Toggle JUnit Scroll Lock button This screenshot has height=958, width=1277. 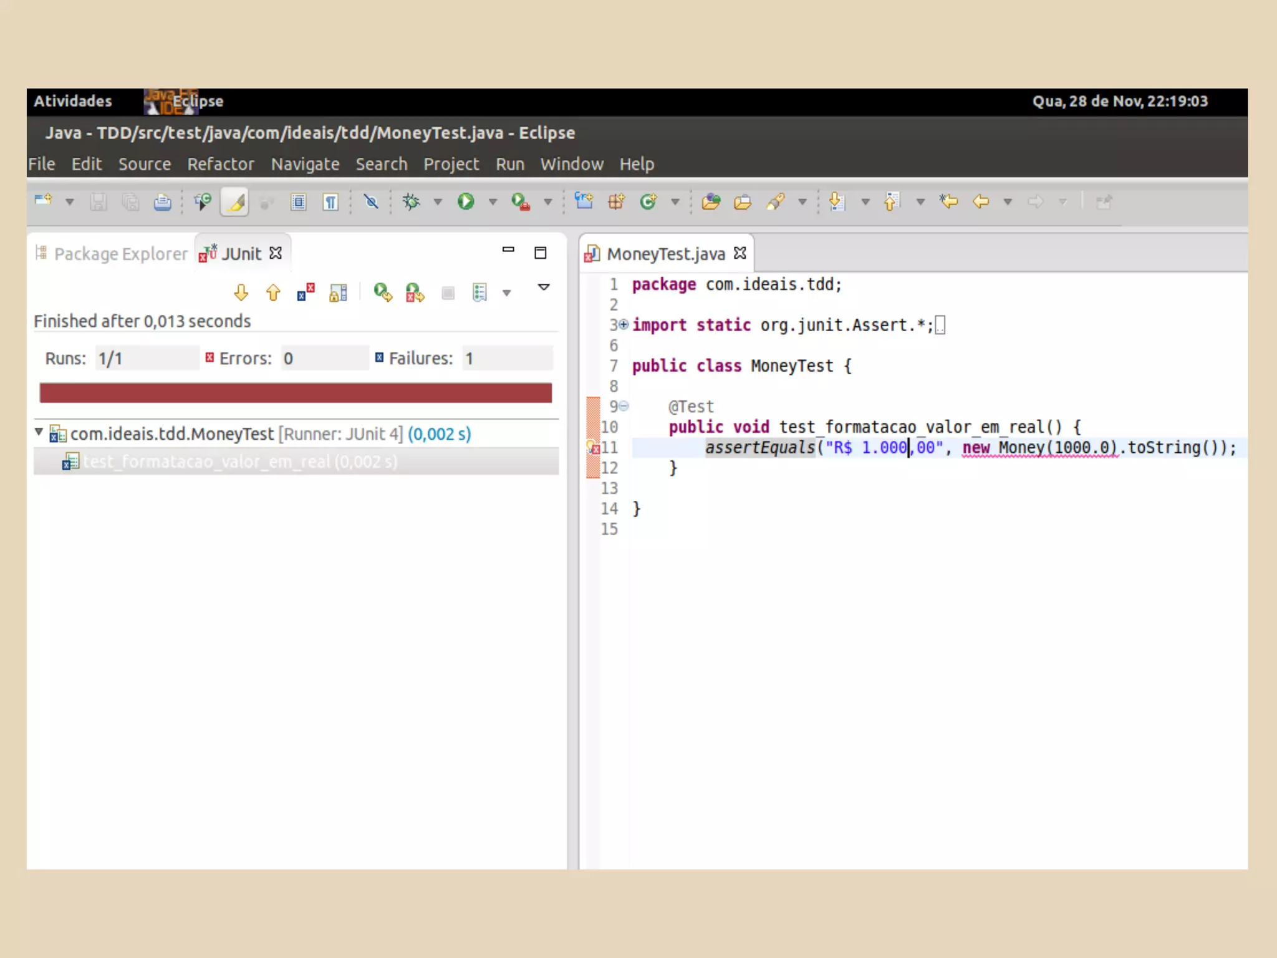tap(338, 293)
